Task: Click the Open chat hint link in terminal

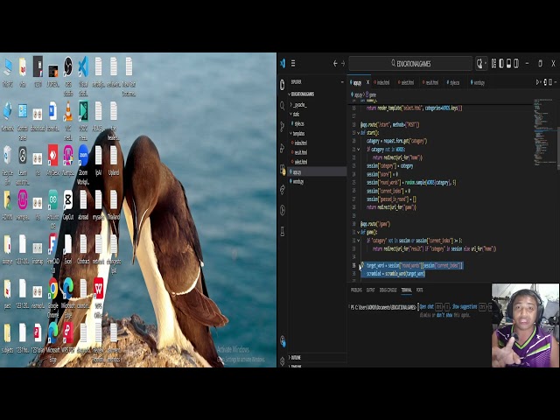Action: click(427, 307)
